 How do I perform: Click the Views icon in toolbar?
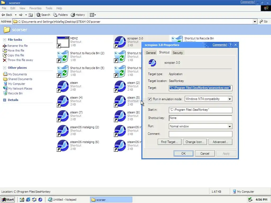pyautogui.click(x=92, y=15)
